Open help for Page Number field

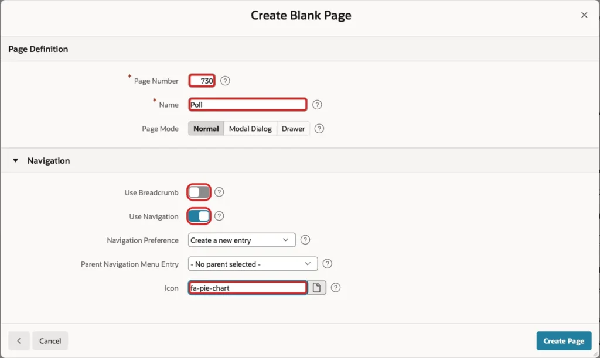tap(225, 81)
